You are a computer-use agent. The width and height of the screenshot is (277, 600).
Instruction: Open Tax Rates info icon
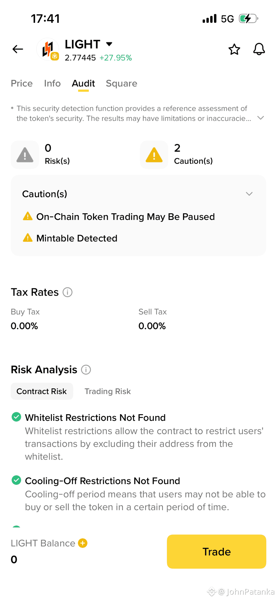click(68, 292)
